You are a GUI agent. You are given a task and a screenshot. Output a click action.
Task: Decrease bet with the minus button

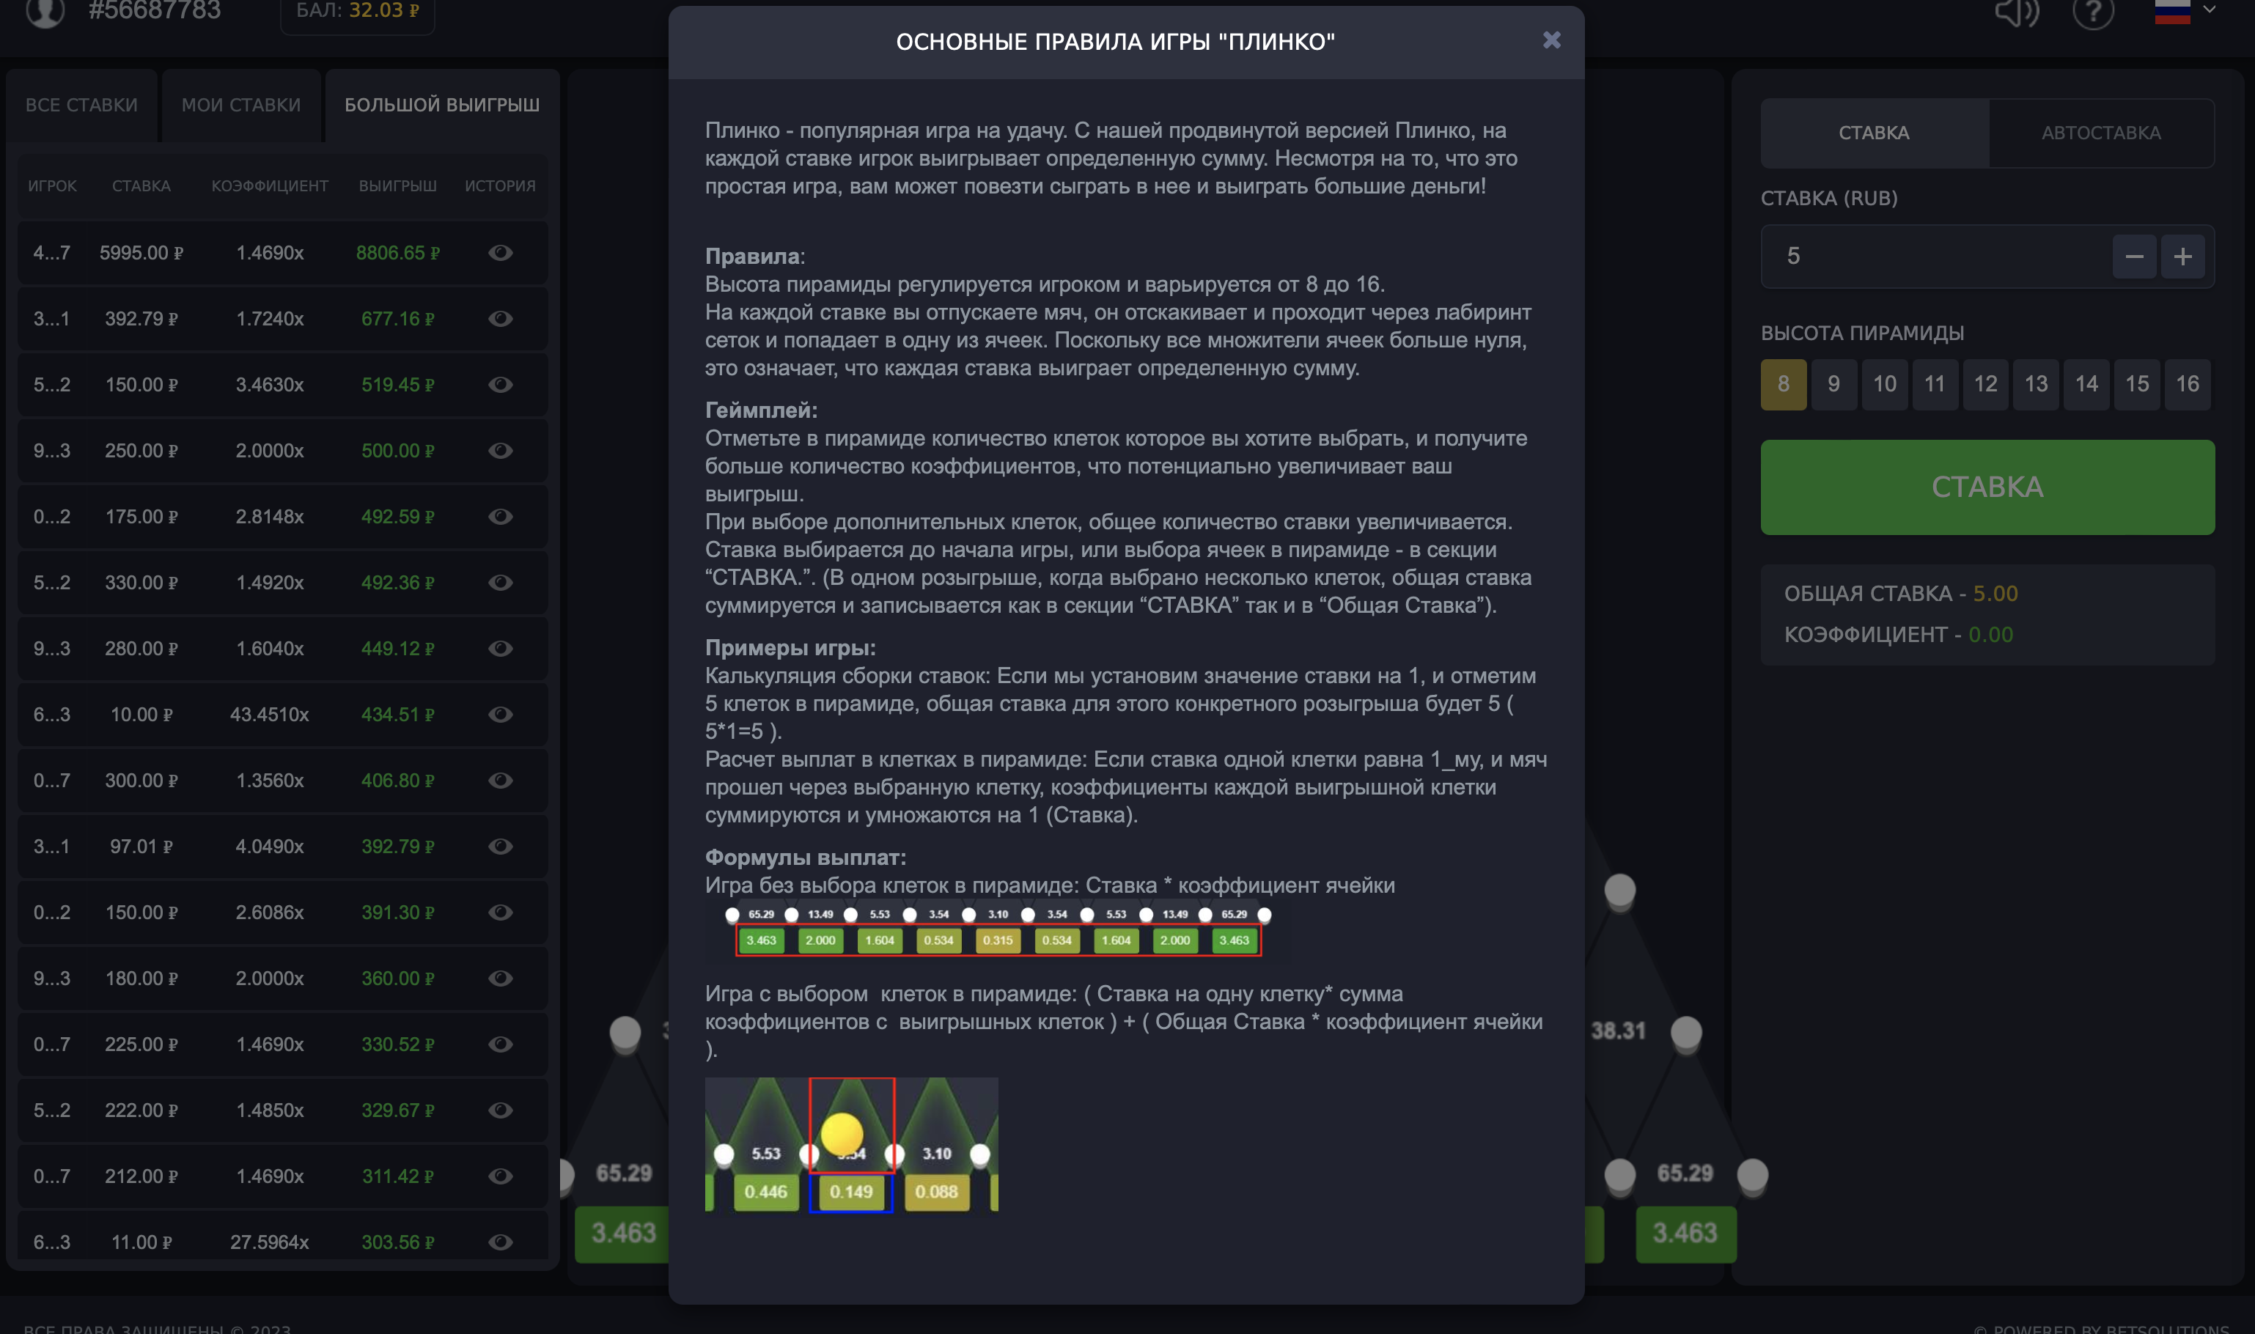click(x=2133, y=257)
